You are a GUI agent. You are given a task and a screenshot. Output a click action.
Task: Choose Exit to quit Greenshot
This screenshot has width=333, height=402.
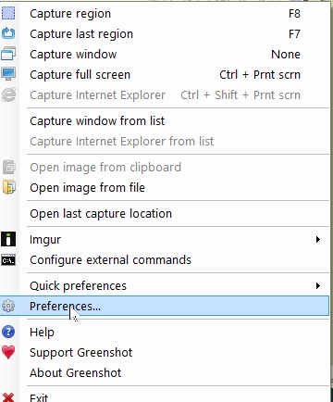click(165, 396)
